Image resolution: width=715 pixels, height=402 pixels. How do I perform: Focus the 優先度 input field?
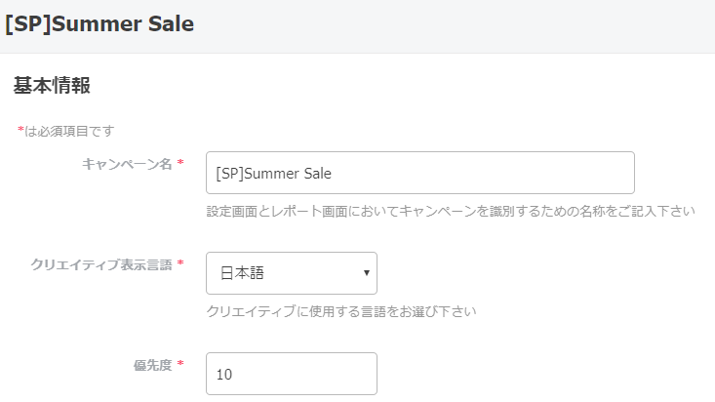[291, 374]
